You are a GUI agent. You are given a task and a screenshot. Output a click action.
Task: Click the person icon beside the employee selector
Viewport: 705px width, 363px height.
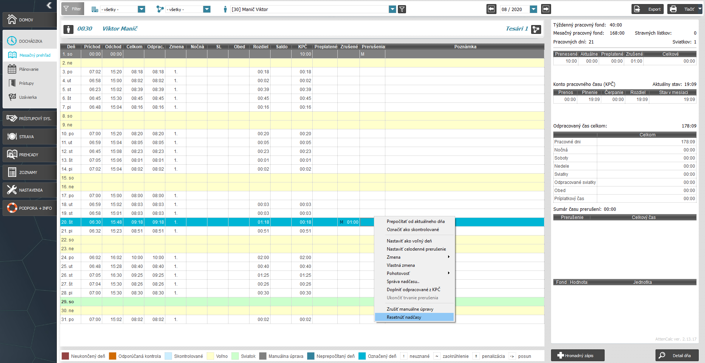[225, 9]
